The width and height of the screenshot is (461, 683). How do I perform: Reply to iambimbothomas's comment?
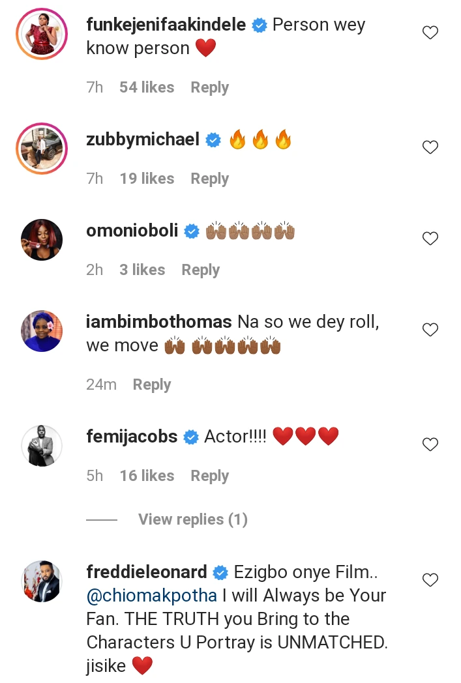pyautogui.click(x=152, y=385)
